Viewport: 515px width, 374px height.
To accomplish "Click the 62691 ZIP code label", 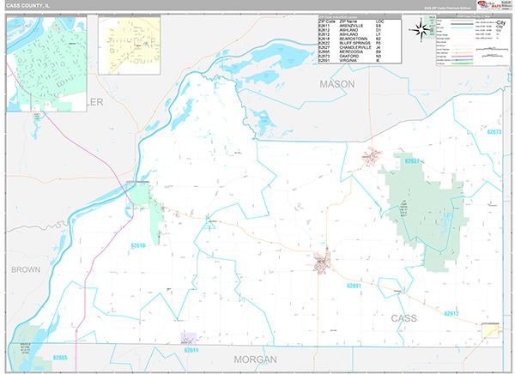I will coord(354,286).
